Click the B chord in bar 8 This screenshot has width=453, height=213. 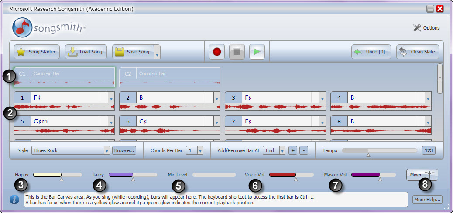353,121
